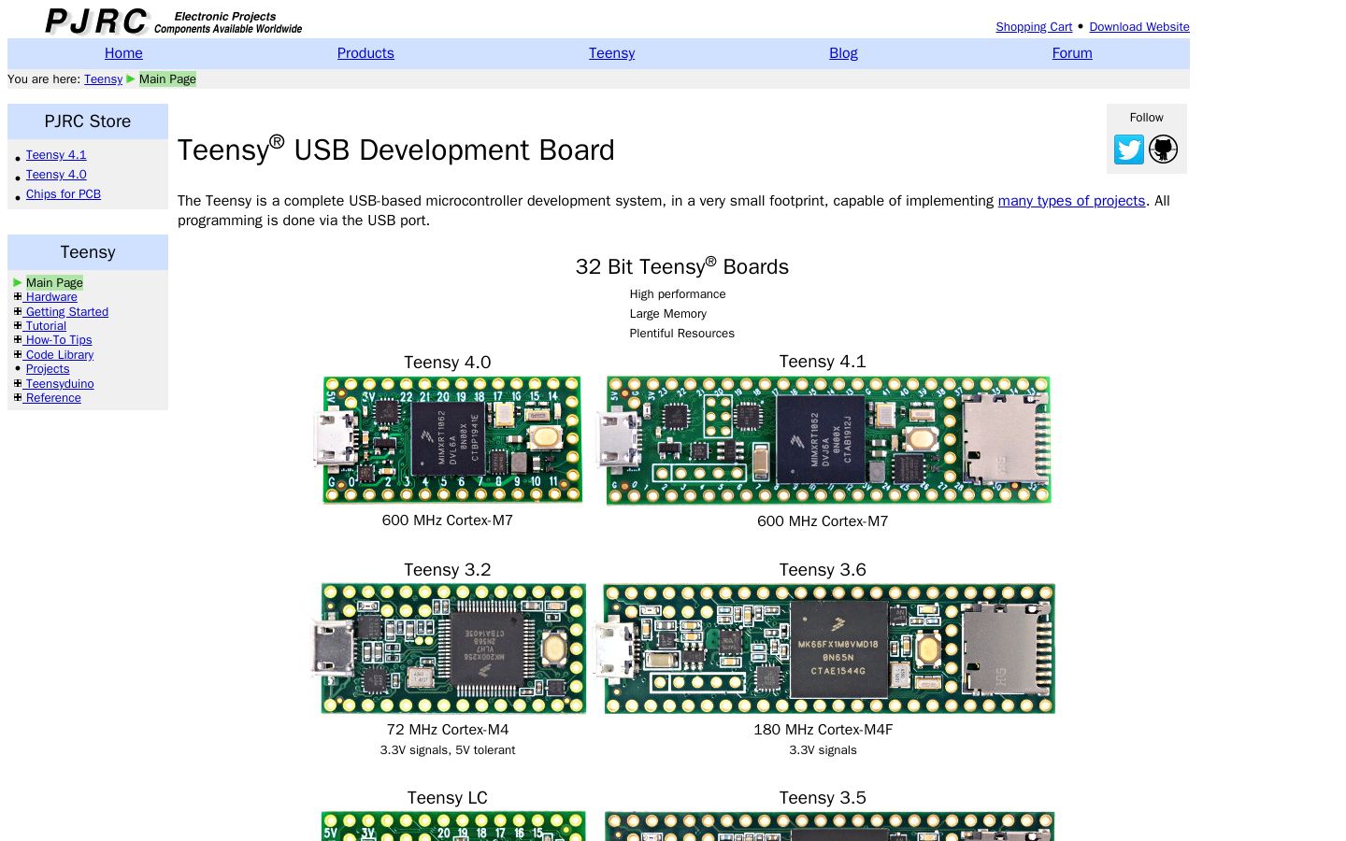This screenshot has height=841, width=1346.
Task: Click the Main Page breadcrumb text
Action: [167, 79]
